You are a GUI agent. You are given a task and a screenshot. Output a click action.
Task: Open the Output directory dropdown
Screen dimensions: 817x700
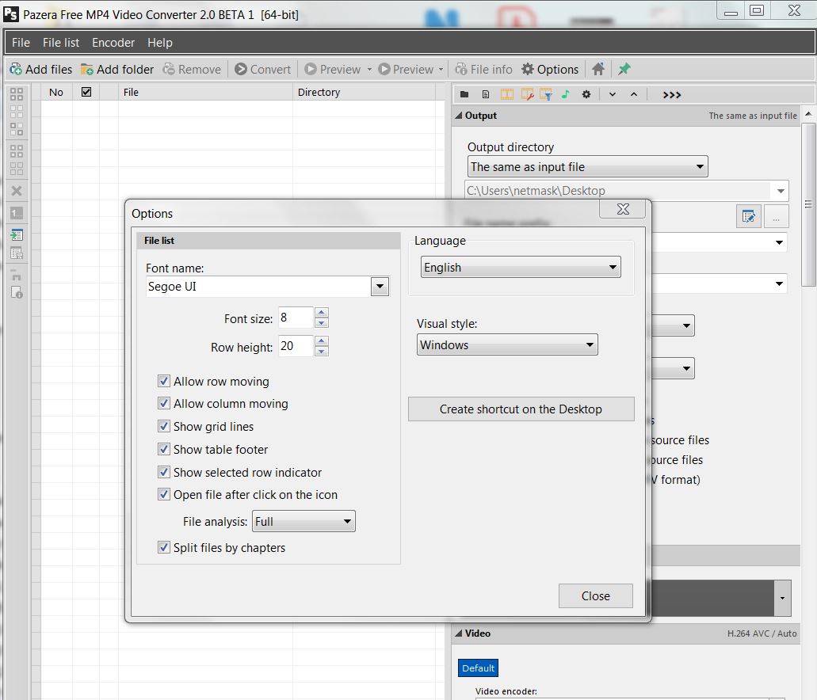tap(587, 166)
